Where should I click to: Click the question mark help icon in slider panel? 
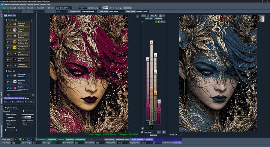[164, 16]
